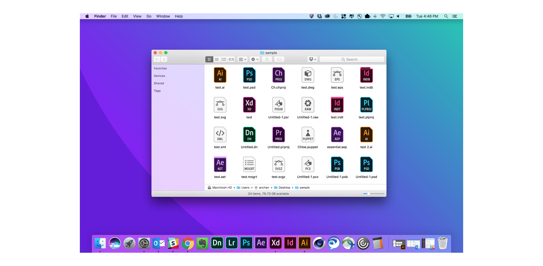Select the test.plproj Prelude project
543x266 pixels.
(x=366, y=105)
